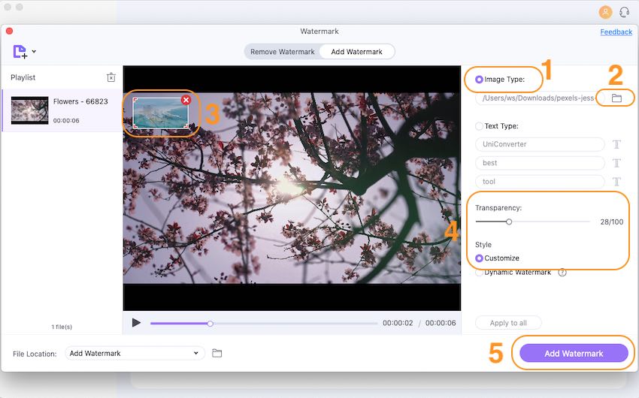Viewport: 639px width, 398px height.
Task: Click the 1 file(s) count label
Action: (62, 327)
